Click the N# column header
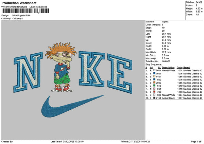The image size is (204, 144). tap(151, 68)
